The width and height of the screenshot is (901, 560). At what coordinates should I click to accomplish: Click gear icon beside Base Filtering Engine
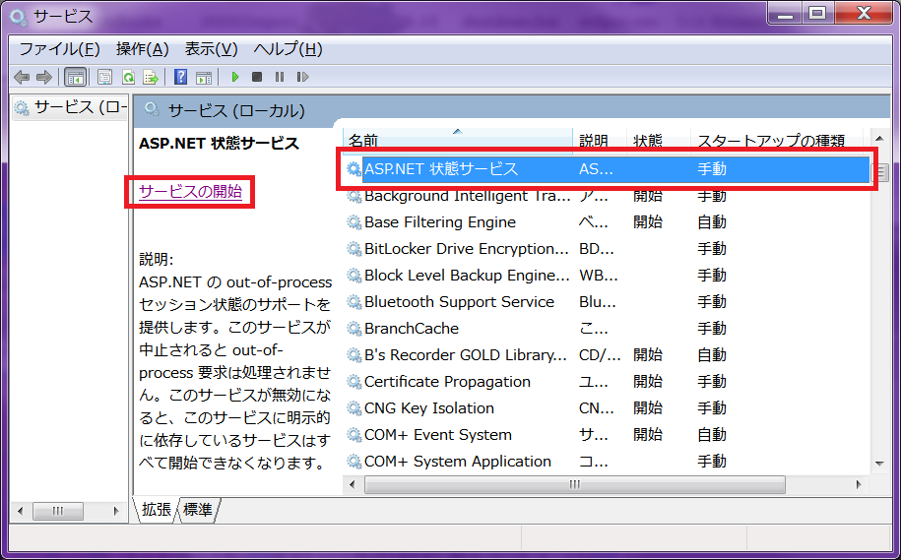click(x=354, y=222)
